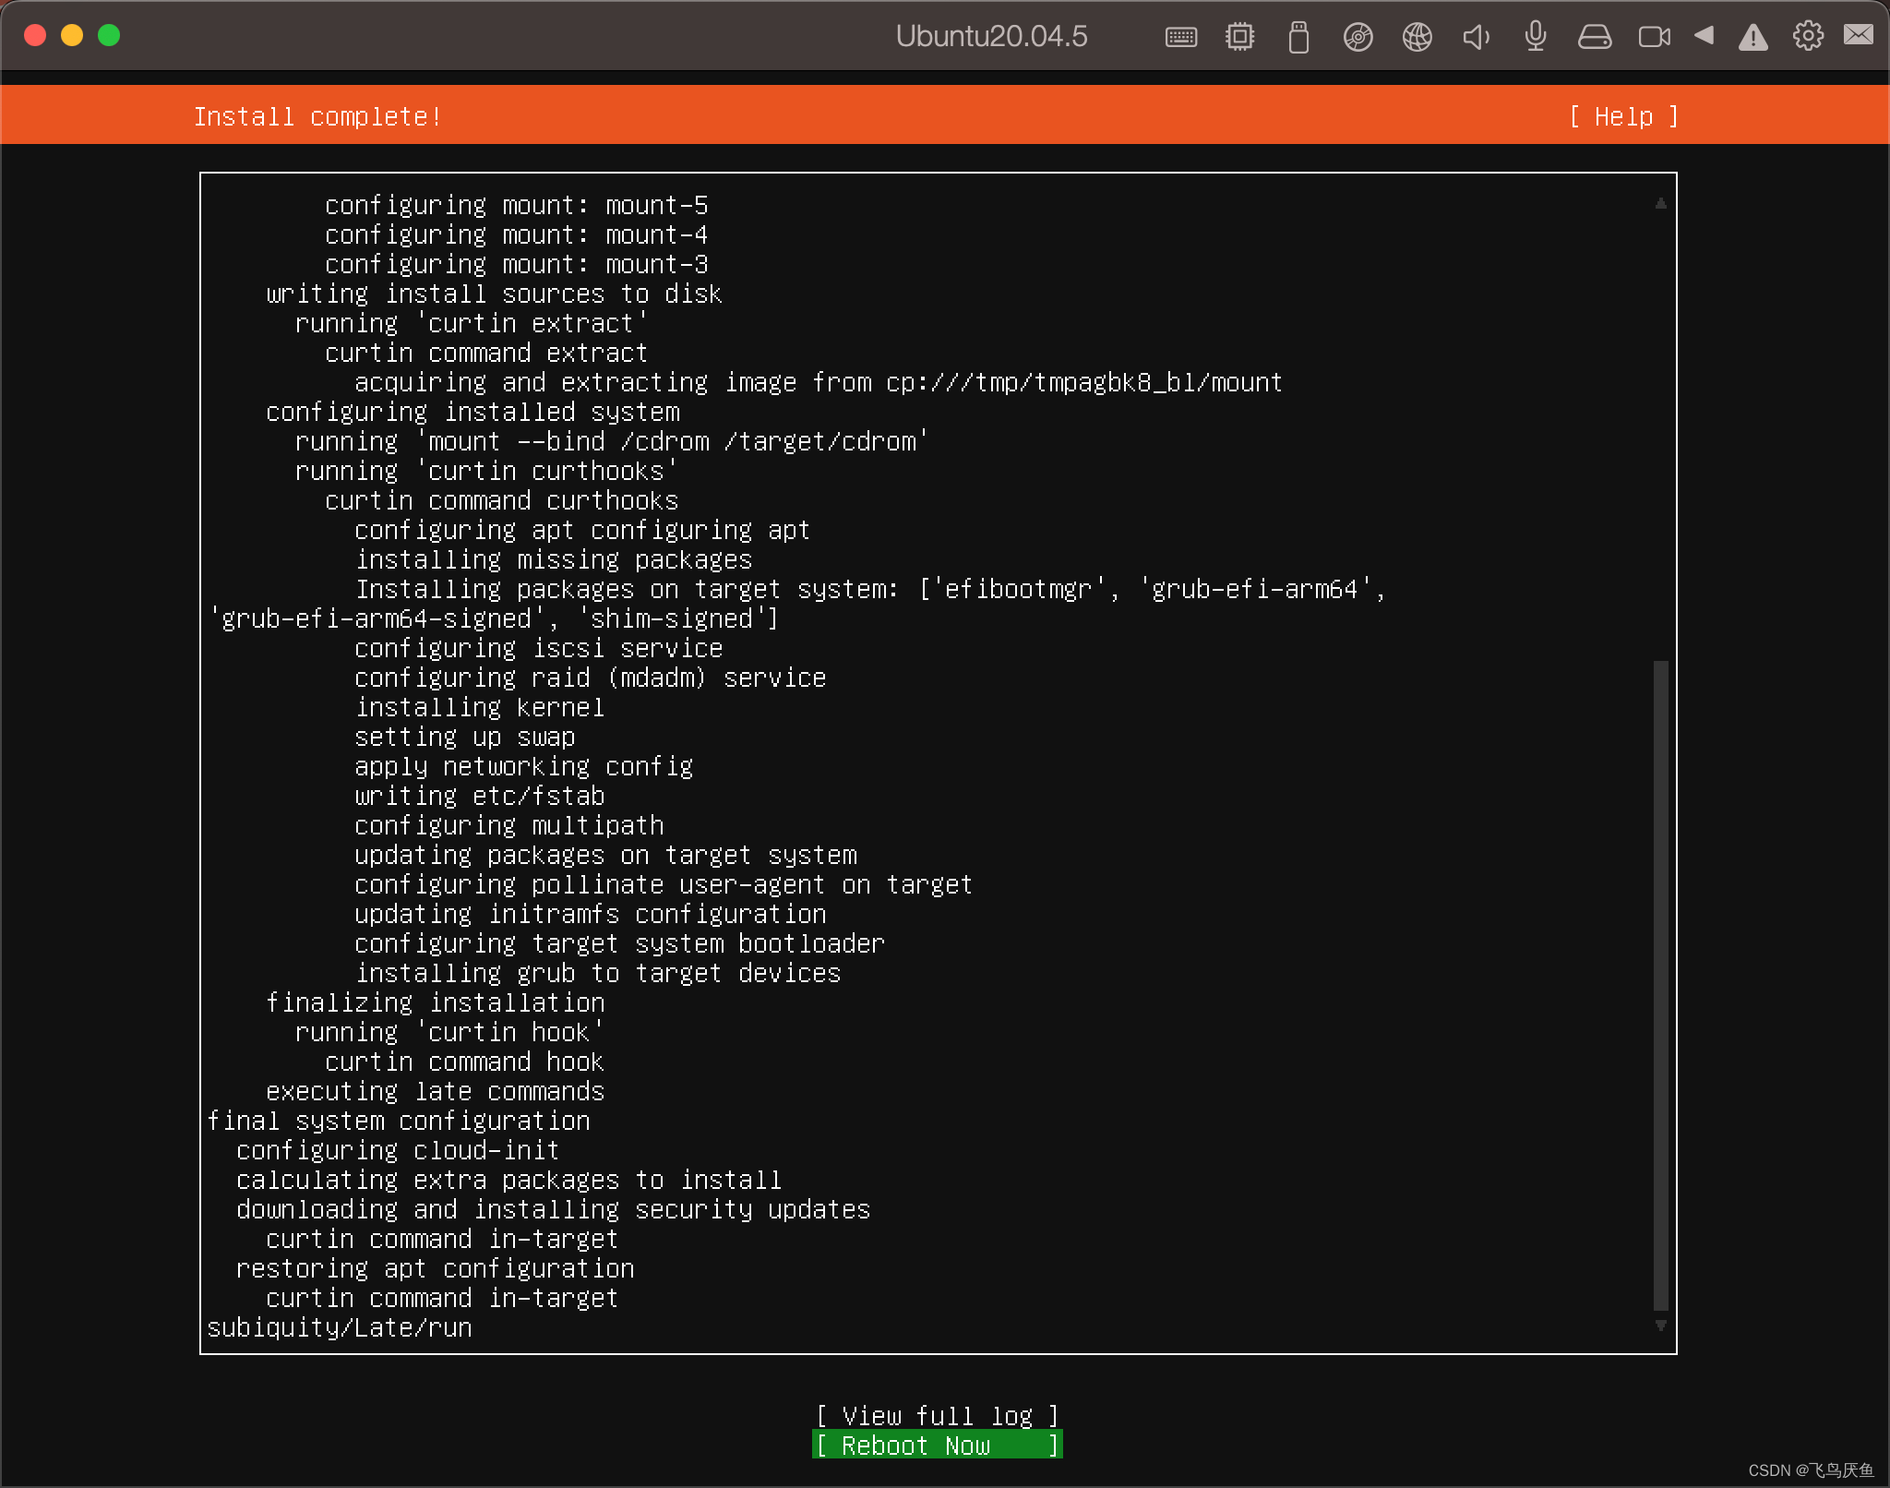Viewport: 1890px width, 1488px height.
Task: Select View full log button
Action: point(938,1415)
